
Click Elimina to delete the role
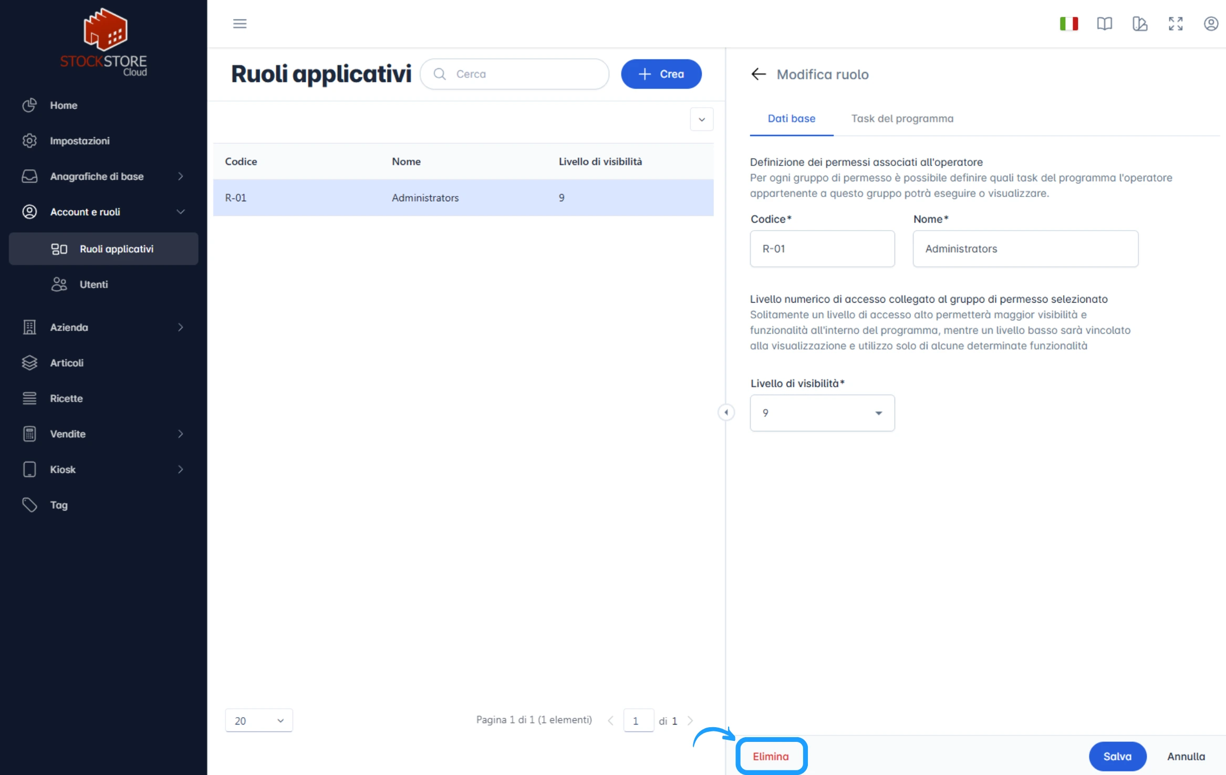(x=770, y=756)
